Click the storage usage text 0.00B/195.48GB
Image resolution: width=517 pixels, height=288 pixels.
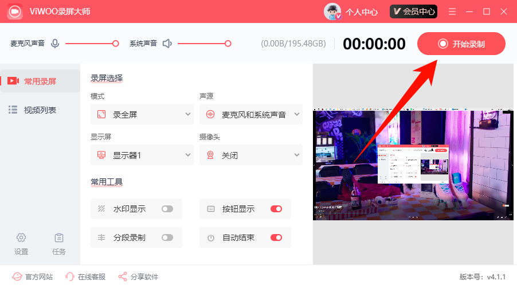pyautogui.click(x=293, y=44)
